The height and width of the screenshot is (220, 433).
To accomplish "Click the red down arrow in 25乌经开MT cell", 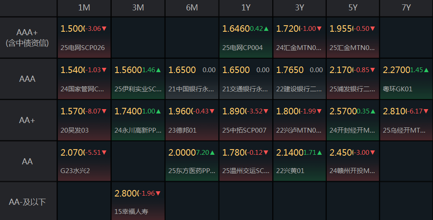I will pos(426,111).
